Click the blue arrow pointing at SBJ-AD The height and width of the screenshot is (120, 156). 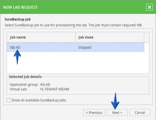point(17,57)
